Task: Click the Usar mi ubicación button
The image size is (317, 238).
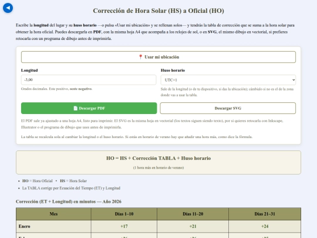Action: click(x=158, y=57)
